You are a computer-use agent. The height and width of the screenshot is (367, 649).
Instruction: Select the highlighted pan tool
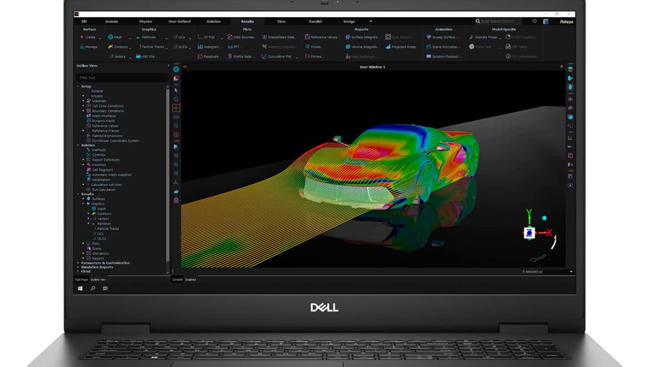(176, 108)
